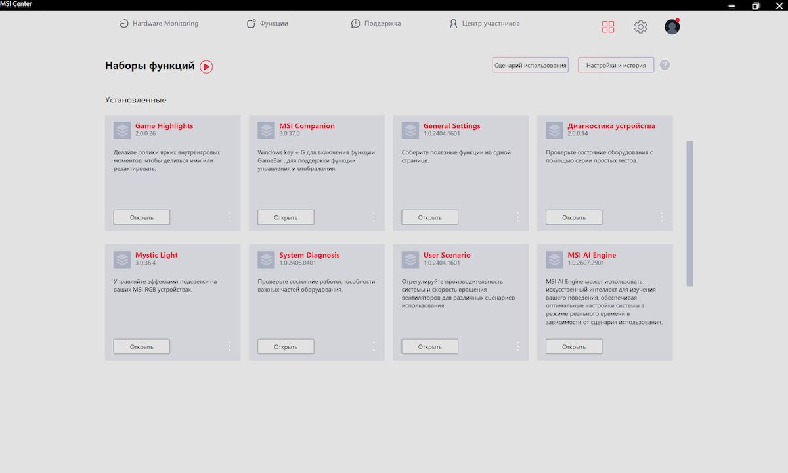Click the question mark help icon

click(665, 65)
